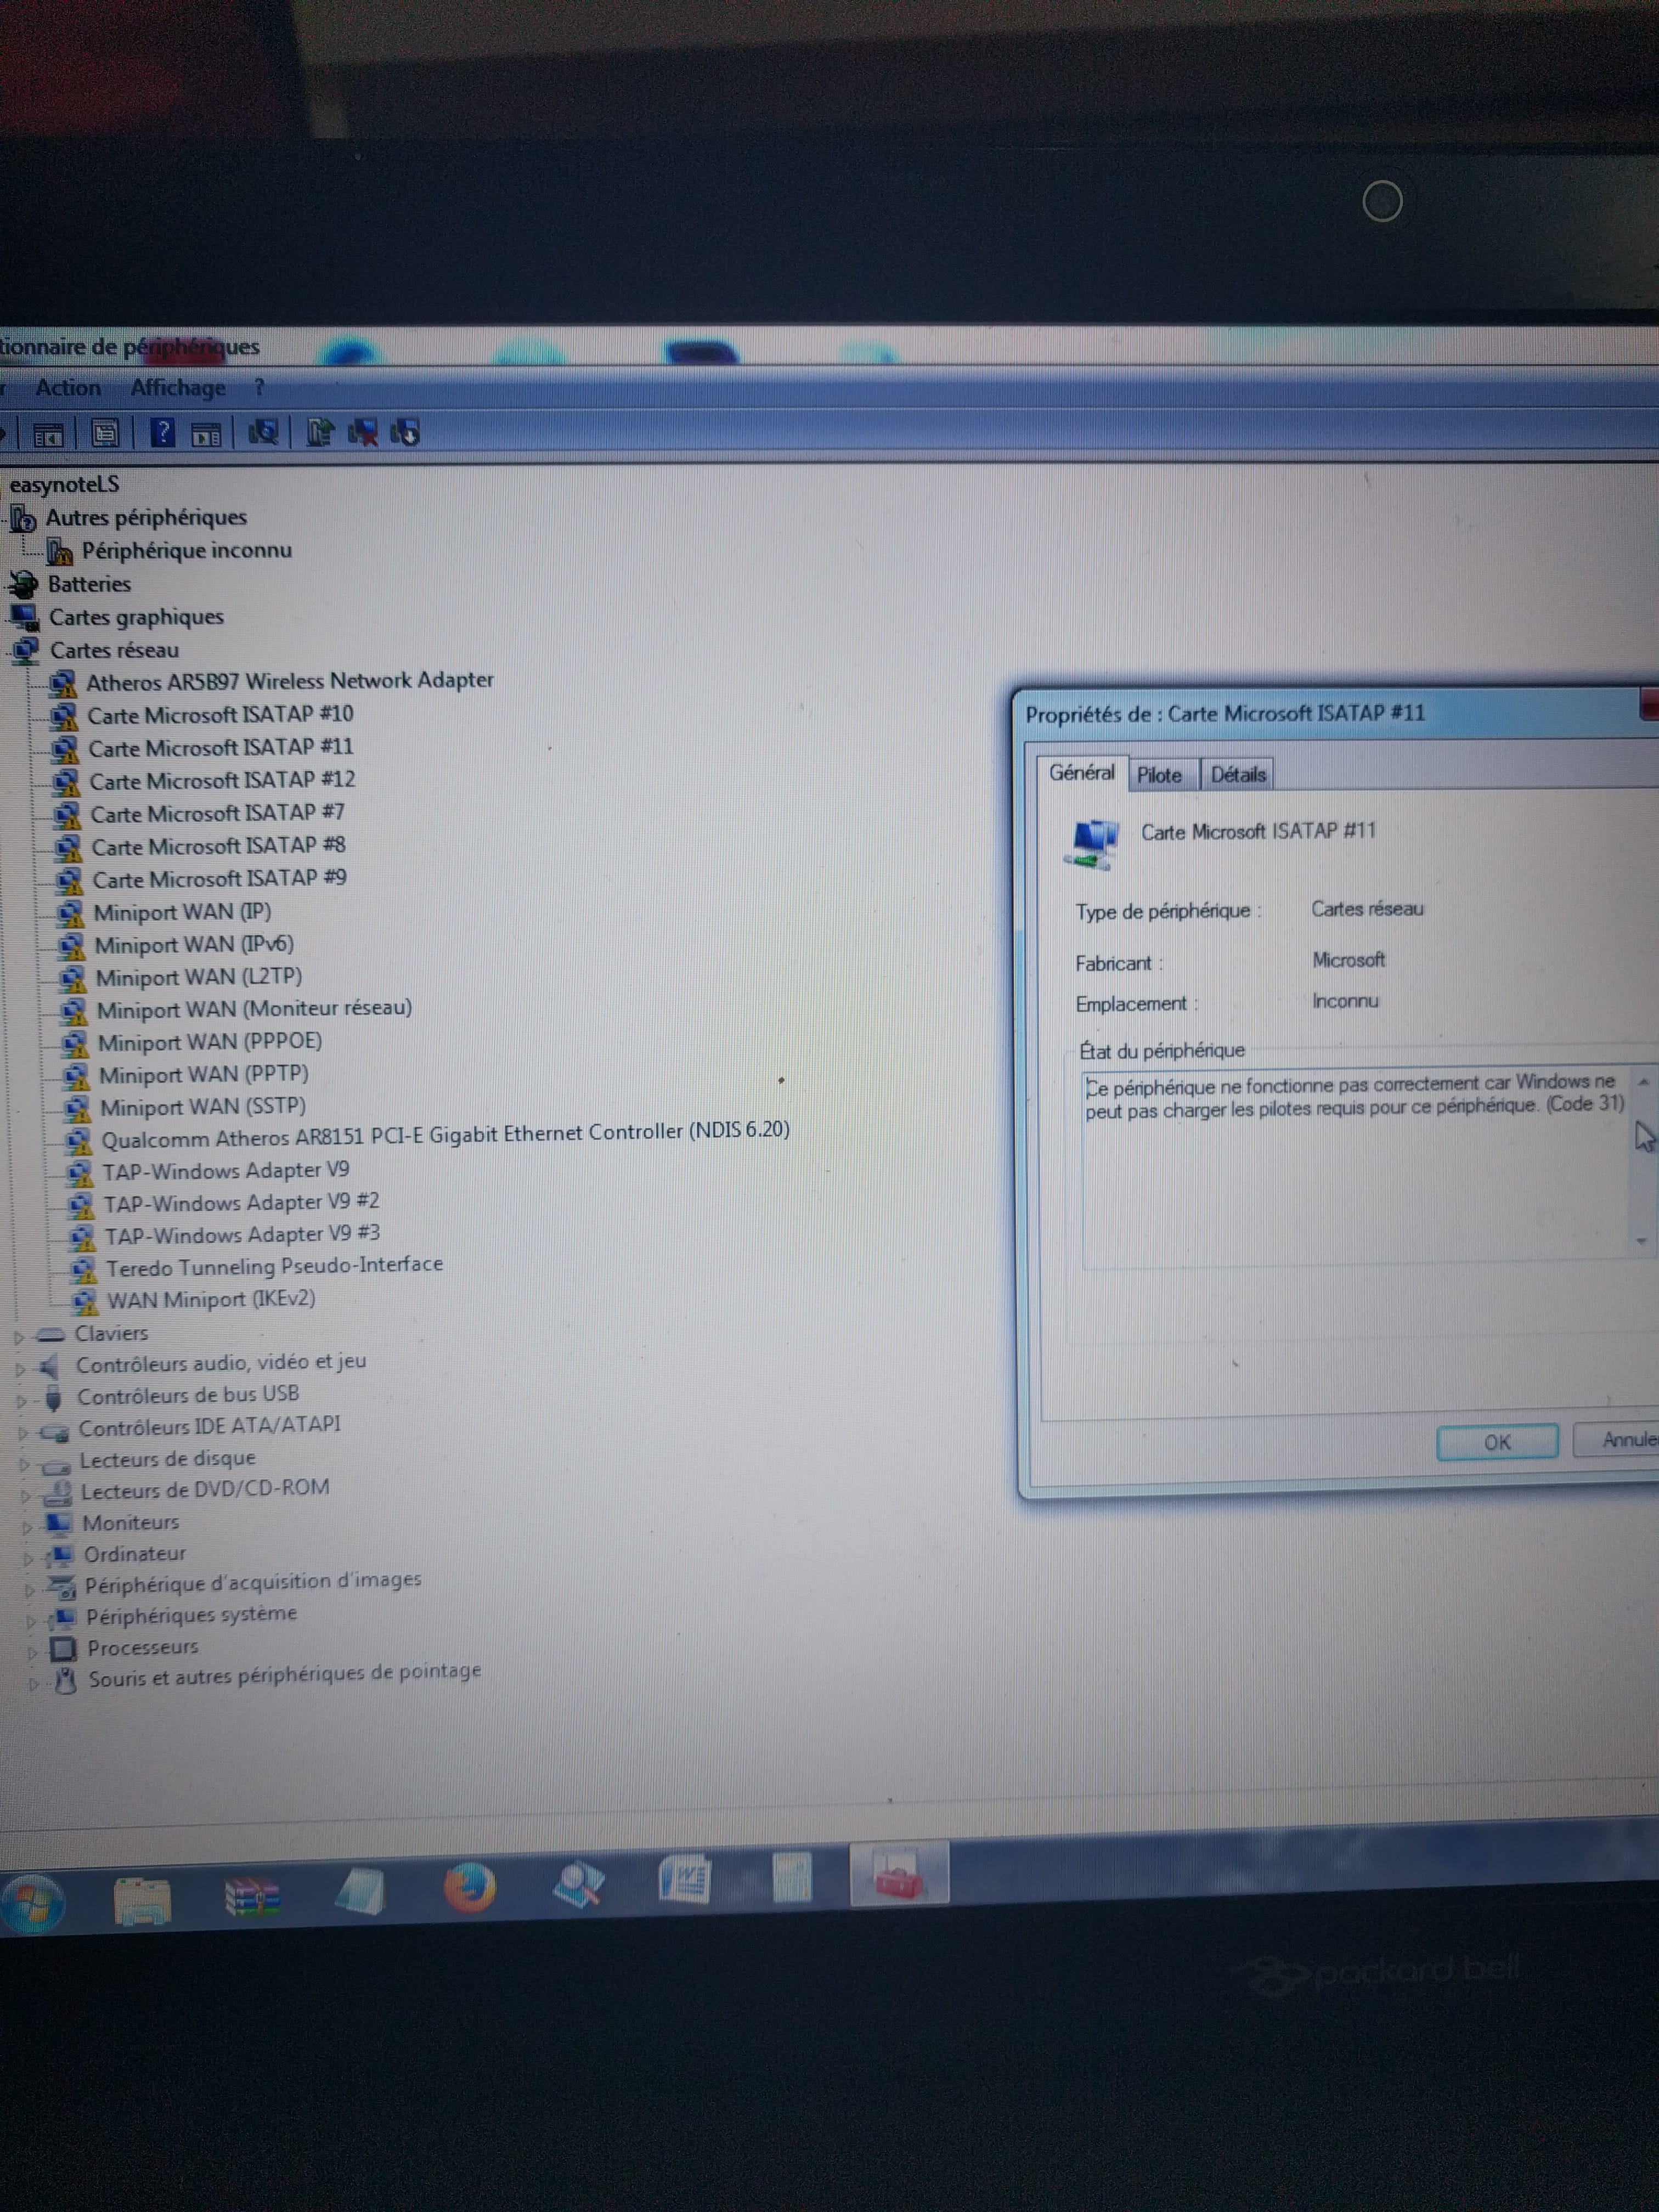This screenshot has height=2212, width=1659.
Task: Select Qualcomm Atheros AR8151 Ethernet Controller
Action: coord(445,1134)
